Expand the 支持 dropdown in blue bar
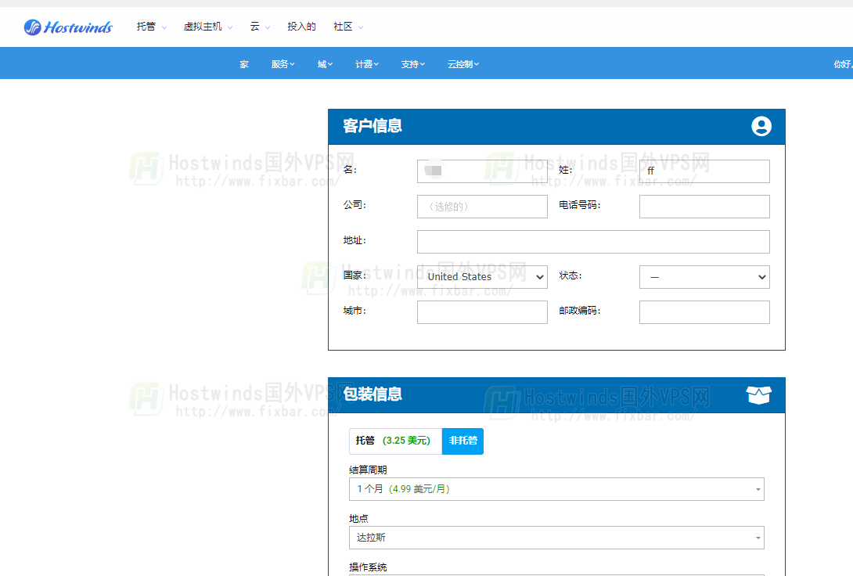853x576 pixels. [413, 64]
